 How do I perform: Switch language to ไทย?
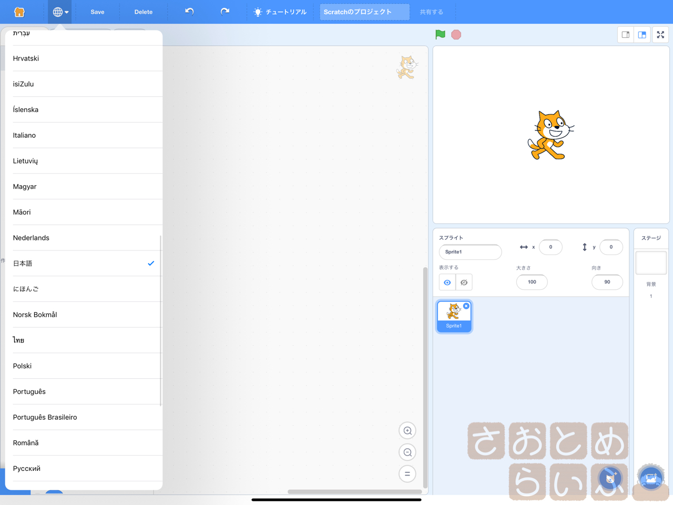84,340
